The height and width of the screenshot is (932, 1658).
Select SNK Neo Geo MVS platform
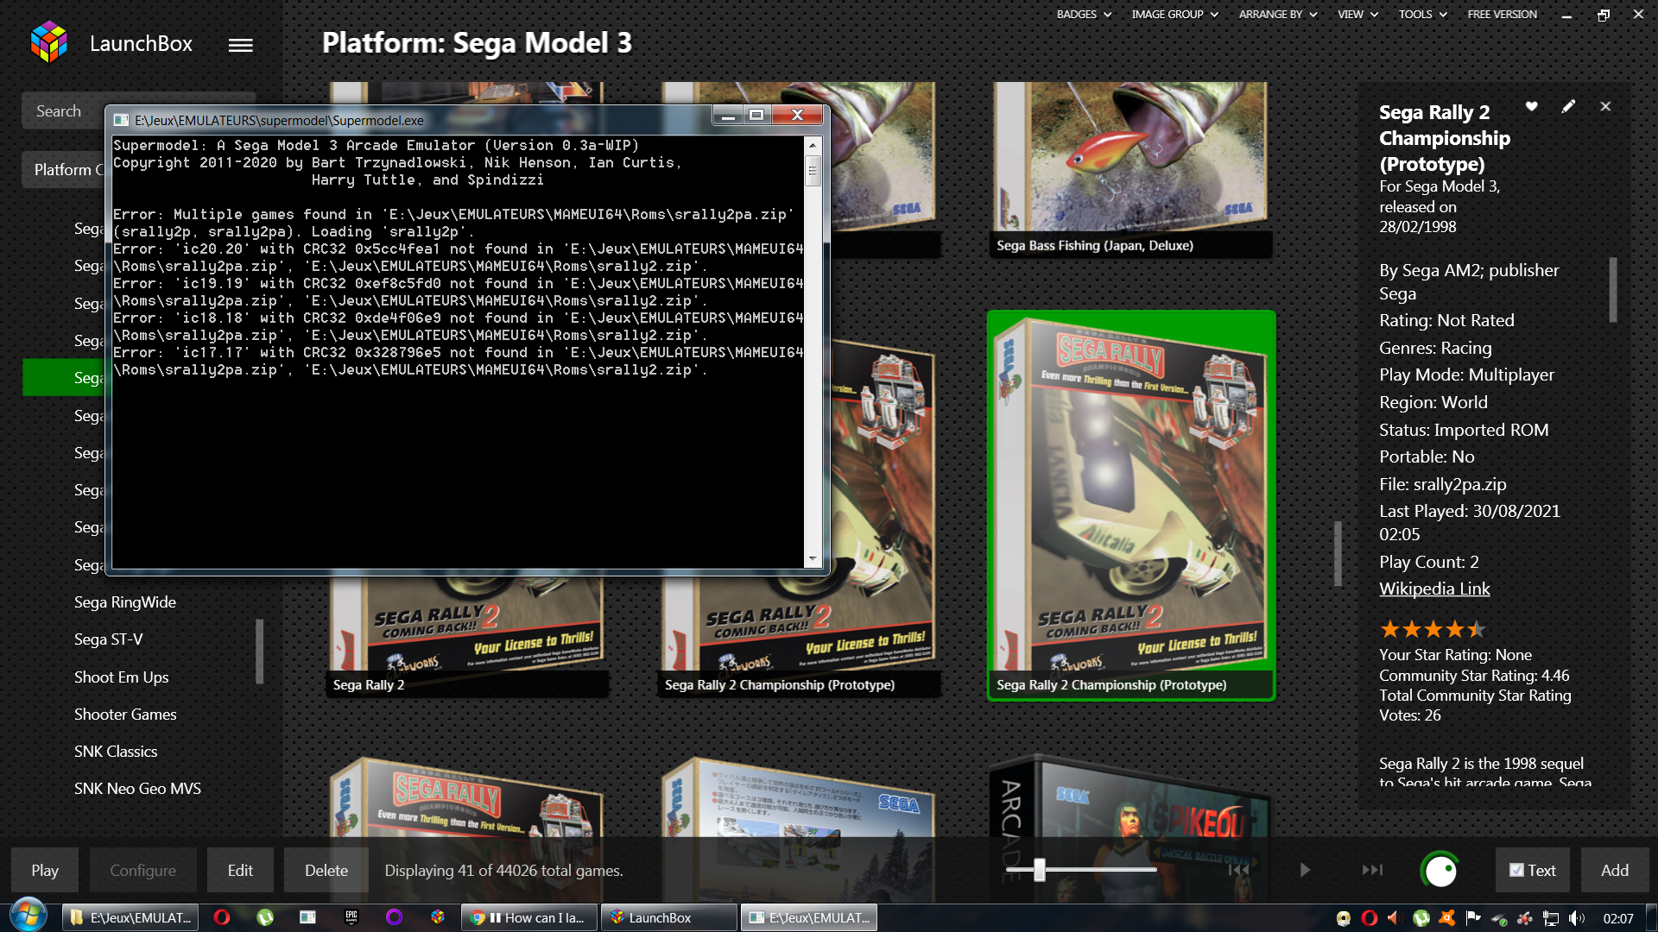[137, 789]
